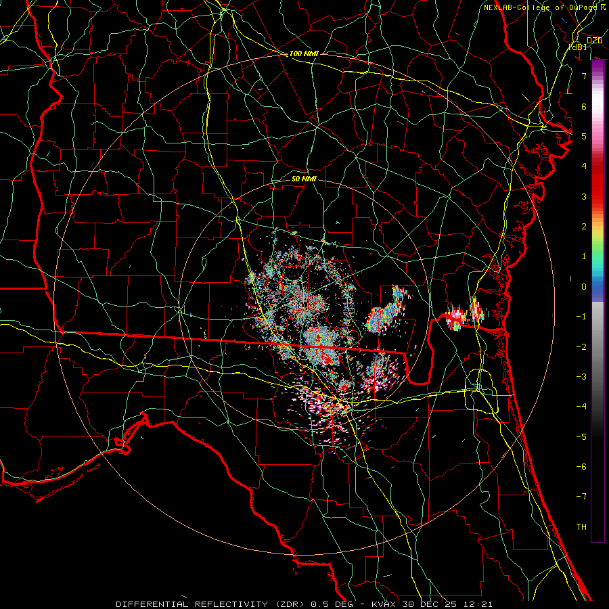Click the "6" value on the color scale
This screenshot has width=609, height=609.
pyautogui.click(x=584, y=106)
